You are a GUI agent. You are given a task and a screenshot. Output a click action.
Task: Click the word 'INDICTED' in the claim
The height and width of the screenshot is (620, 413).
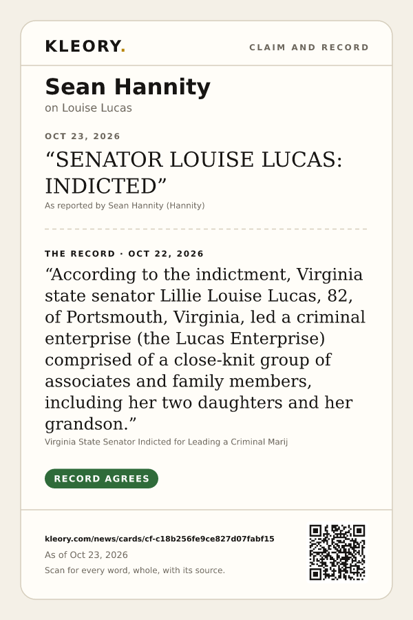[100, 186]
